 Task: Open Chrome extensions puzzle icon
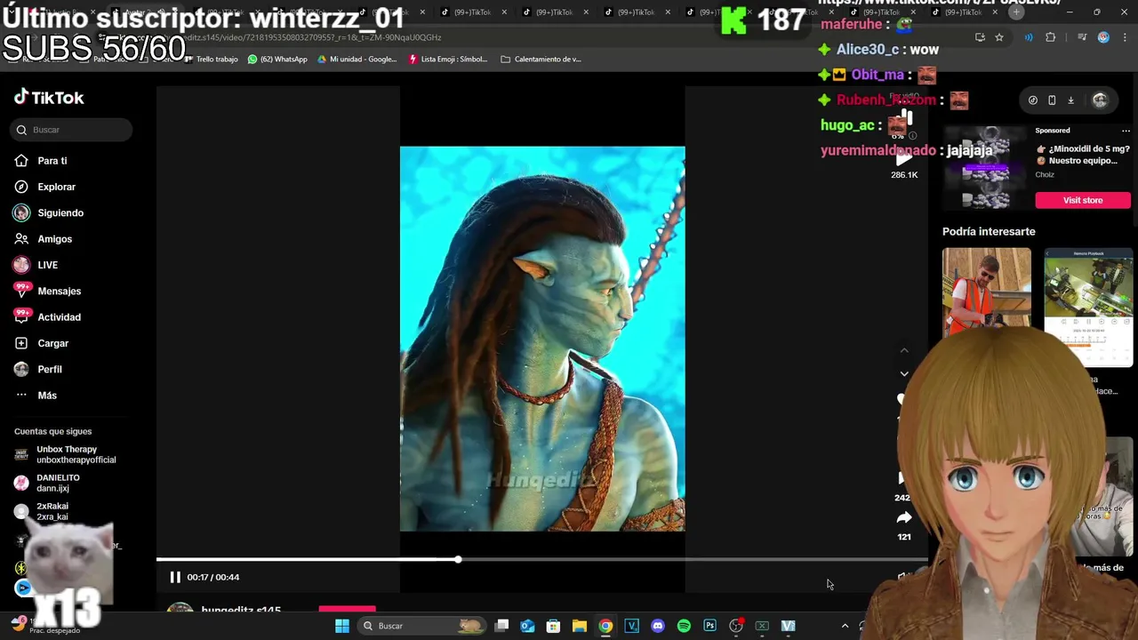(x=1051, y=37)
